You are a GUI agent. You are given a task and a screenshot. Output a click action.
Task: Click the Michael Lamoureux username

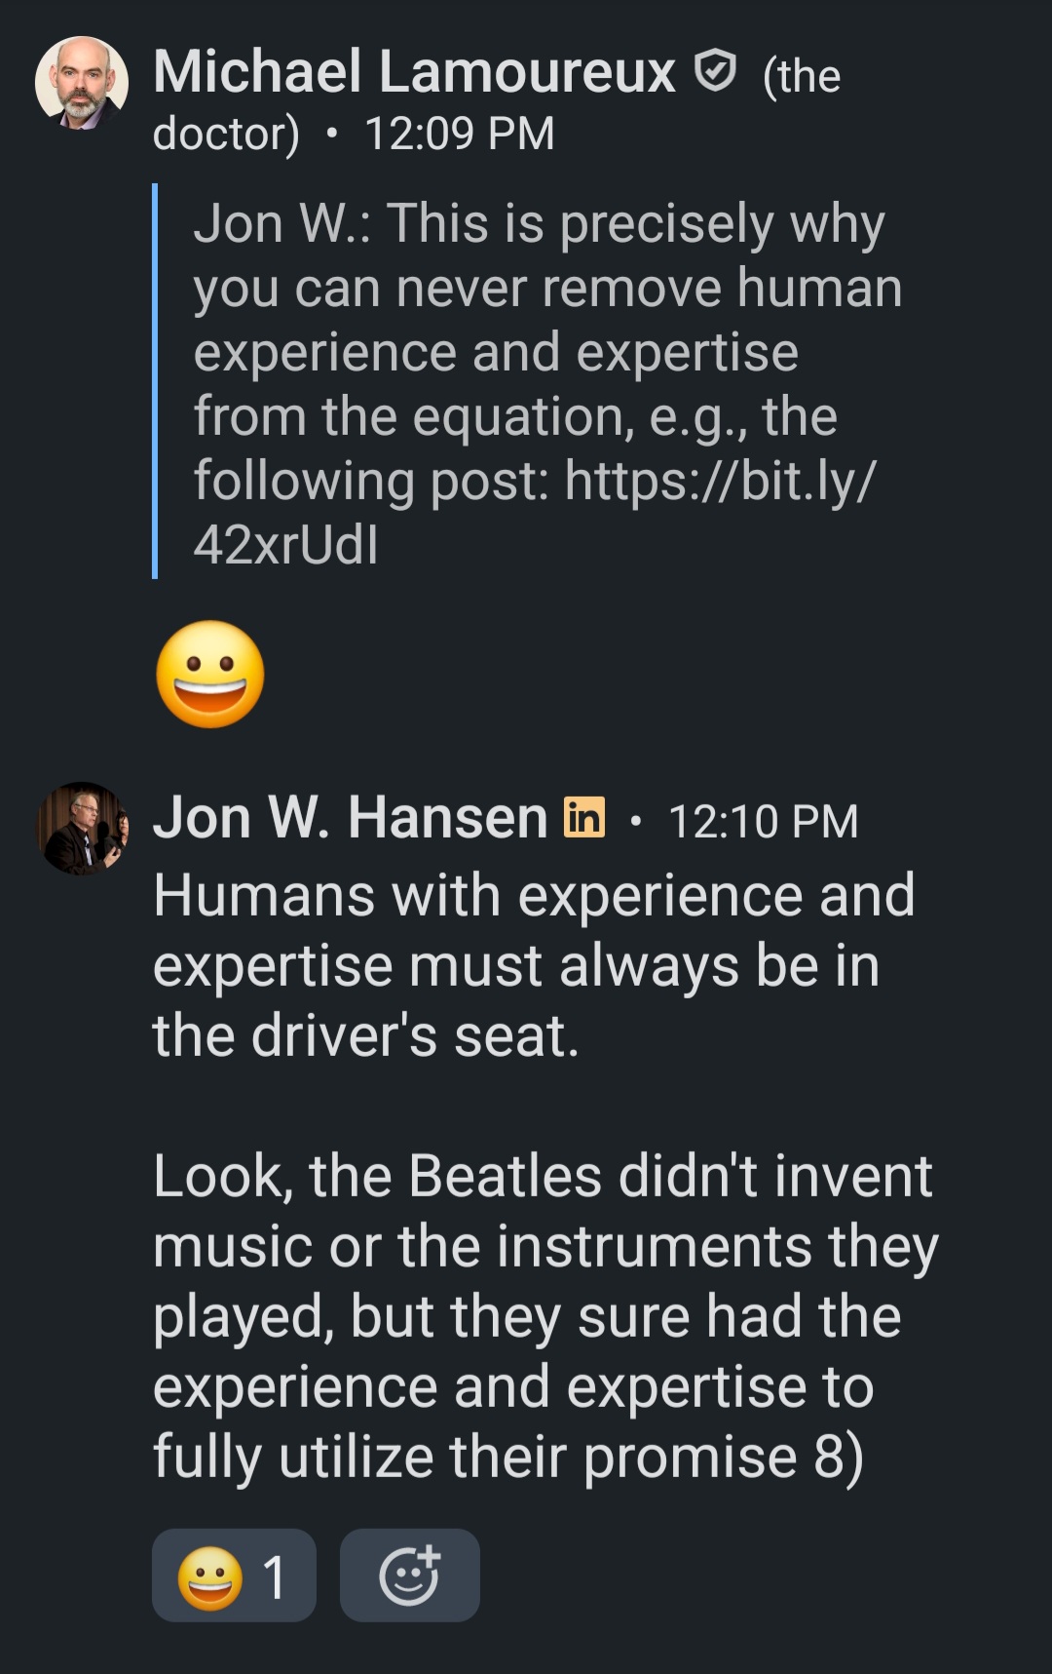pyautogui.click(x=414, y=72)
